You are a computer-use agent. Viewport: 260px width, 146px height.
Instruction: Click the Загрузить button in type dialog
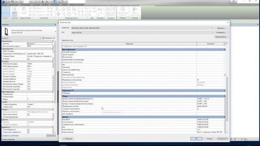pos(221,28)
